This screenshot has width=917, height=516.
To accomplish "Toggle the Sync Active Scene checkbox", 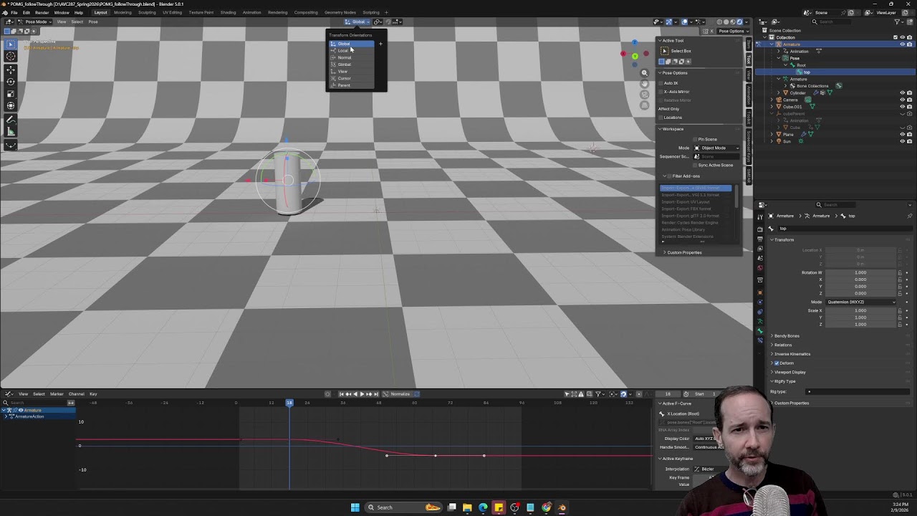I will pyautogui.click(x=695, y=165).
